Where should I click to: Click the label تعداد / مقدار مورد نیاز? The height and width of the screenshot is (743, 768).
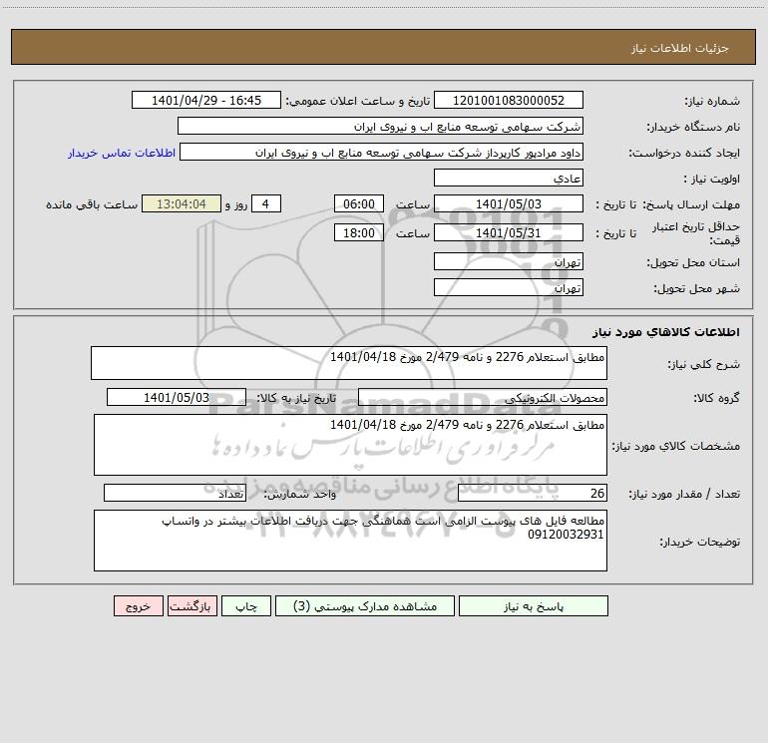click(x=684, y=494)
